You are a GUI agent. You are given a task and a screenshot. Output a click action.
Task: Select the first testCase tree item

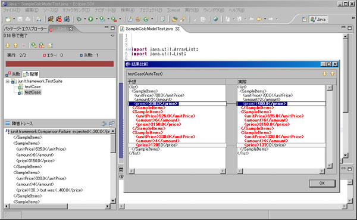(33, 86)
